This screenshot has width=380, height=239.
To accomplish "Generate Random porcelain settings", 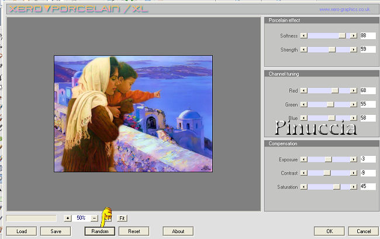I will (x=100, y=231).
